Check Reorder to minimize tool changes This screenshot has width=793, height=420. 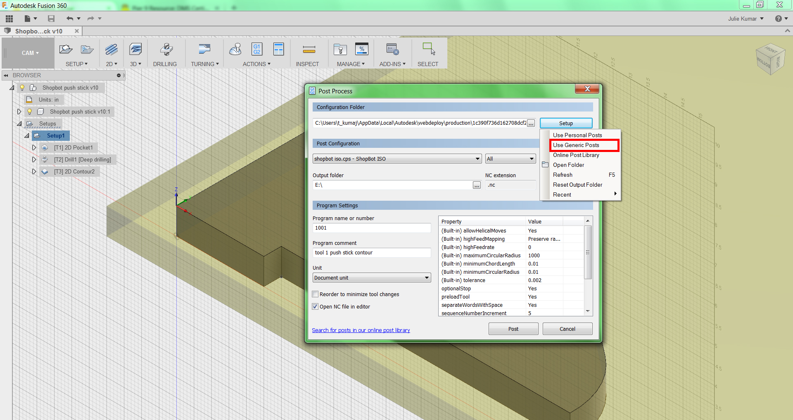(x=315, y=294)
